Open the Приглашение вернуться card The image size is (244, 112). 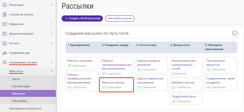click(x=221, y=65)
